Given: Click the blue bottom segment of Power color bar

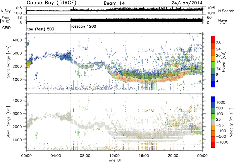Looking at the screenshot, I should [x=213, y=84].
